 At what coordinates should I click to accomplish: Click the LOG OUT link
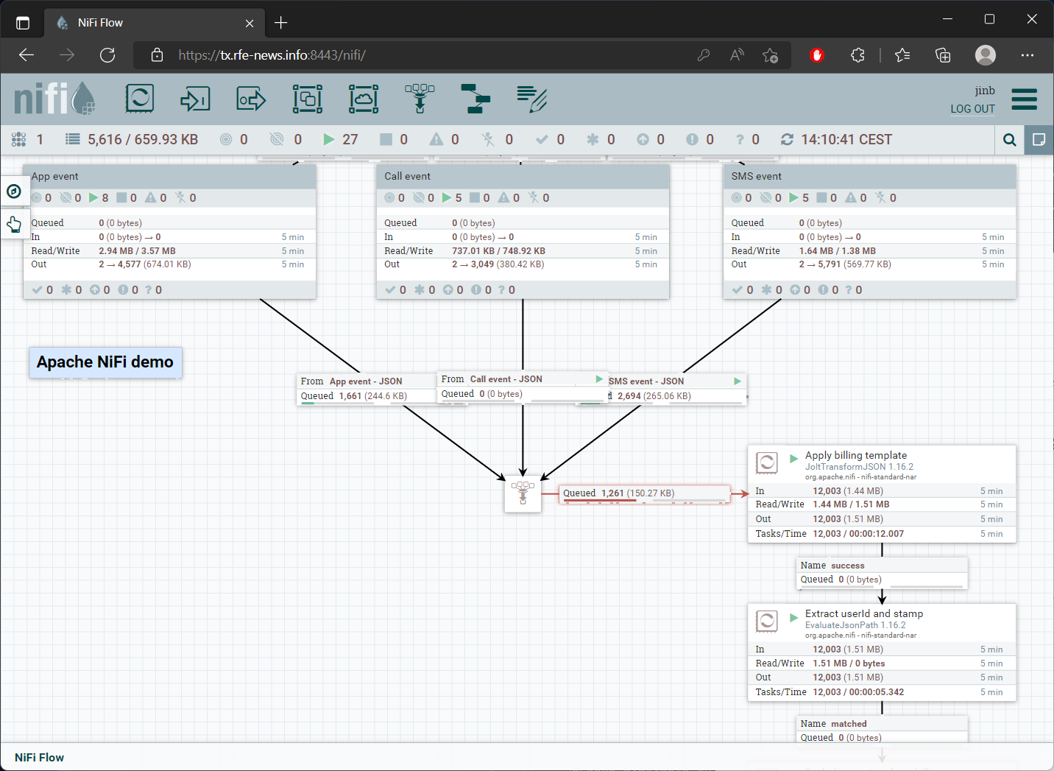tap(972, 109)
